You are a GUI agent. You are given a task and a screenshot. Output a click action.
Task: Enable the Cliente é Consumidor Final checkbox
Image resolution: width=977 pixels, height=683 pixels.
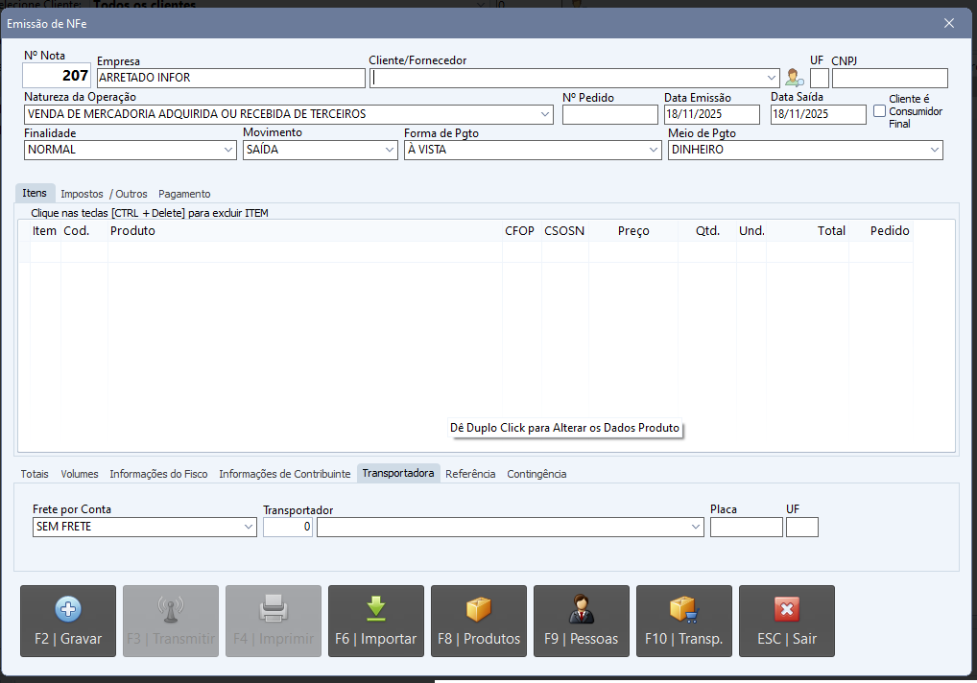coord(879,111)
